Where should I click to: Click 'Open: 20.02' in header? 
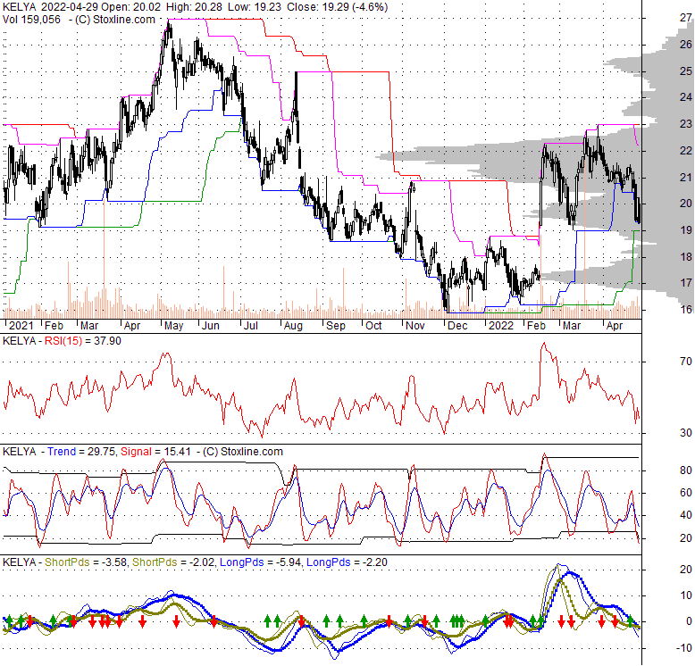(x=130, y=7)
